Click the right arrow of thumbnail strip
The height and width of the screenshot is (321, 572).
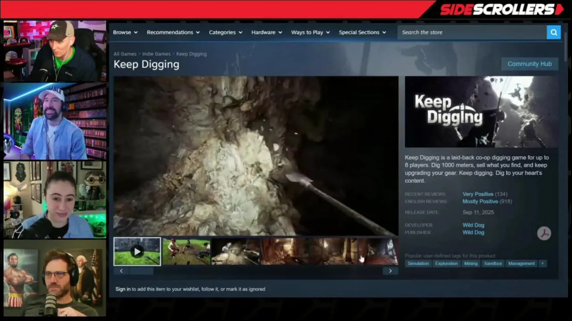390,271
